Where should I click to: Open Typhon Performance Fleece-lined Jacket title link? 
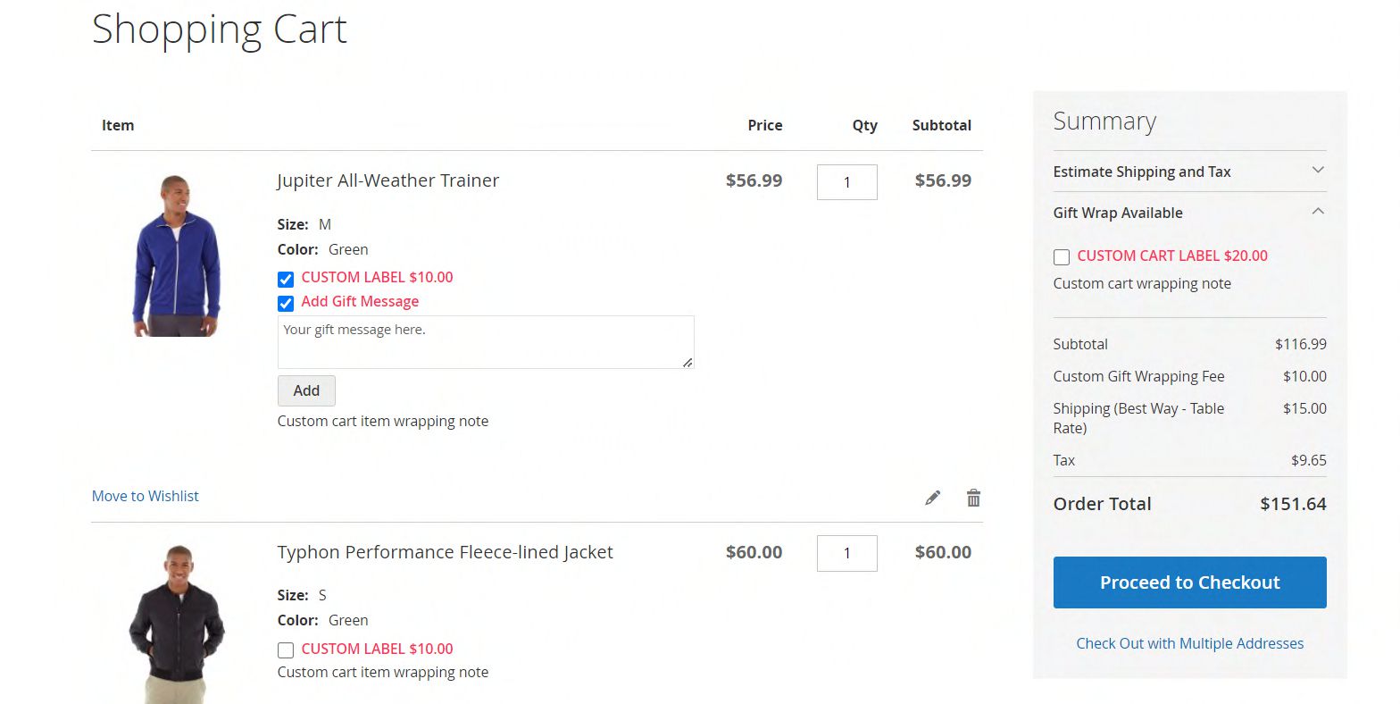pos(445,552)
